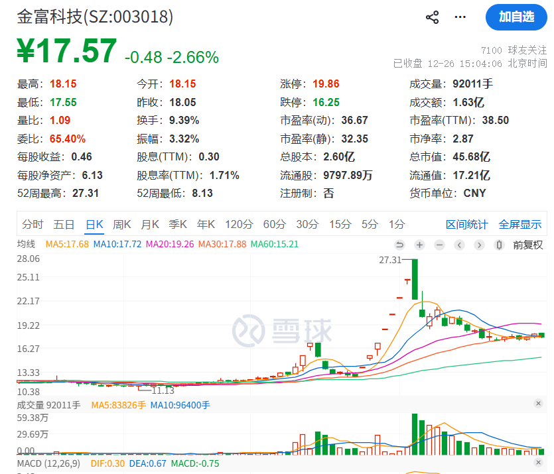Click the candlestick style icon
This screenshot has height=474, width=554.
(x=499, y=245)
